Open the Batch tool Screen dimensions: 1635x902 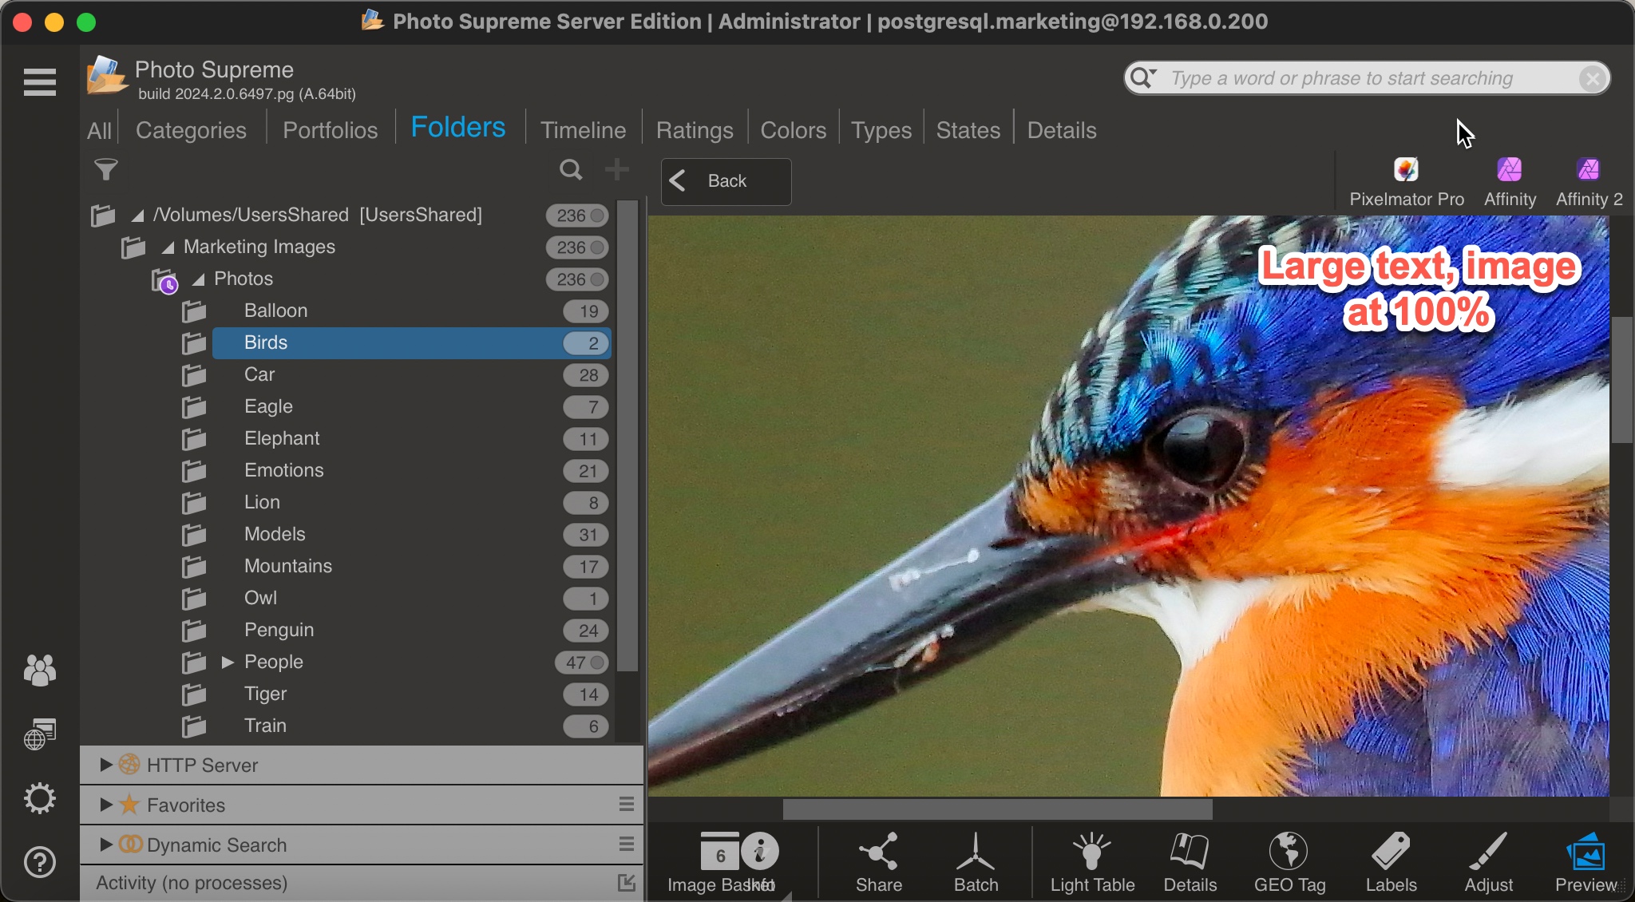976,862
